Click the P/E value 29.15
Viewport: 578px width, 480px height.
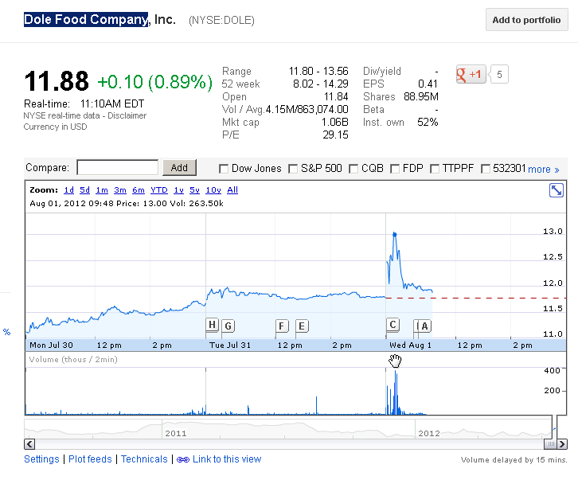(335, 135)
